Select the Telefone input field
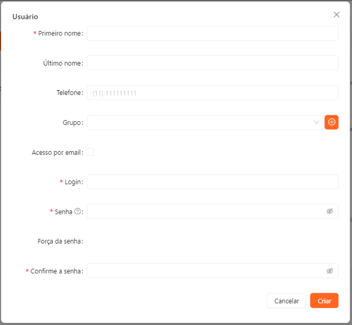Image resolution: width=352 pixels, height=325 pixels. tap(213, 93)
